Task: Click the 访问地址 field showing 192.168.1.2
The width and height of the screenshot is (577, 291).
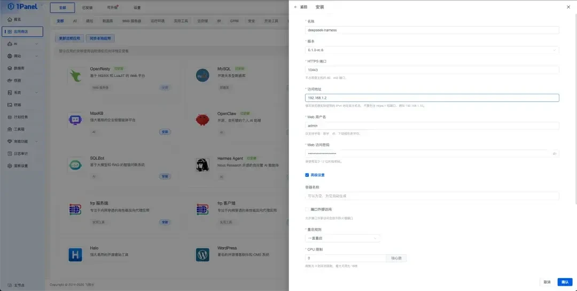Action: tap(432, 98)
